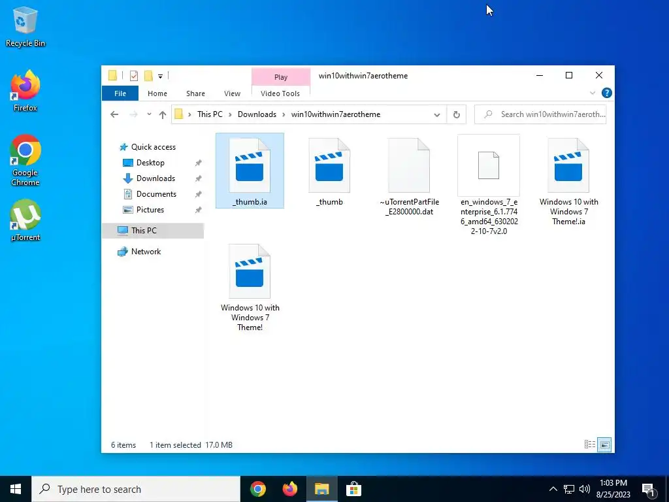Go back using the back arrow
Viewport: 669px width, 502px height.
pos(114,114)
